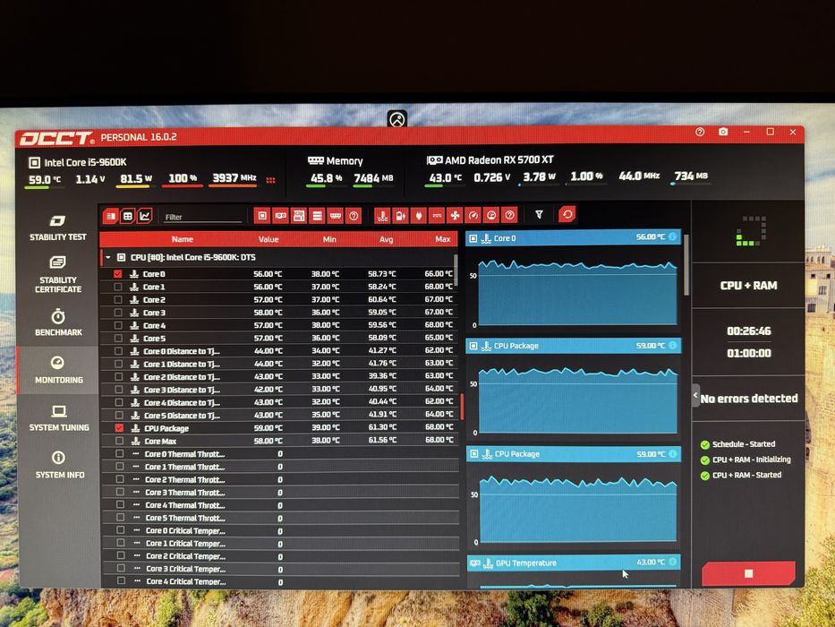Check the Core 1 checkbox
Screen dimensions: 835x627
pos(118,287)
